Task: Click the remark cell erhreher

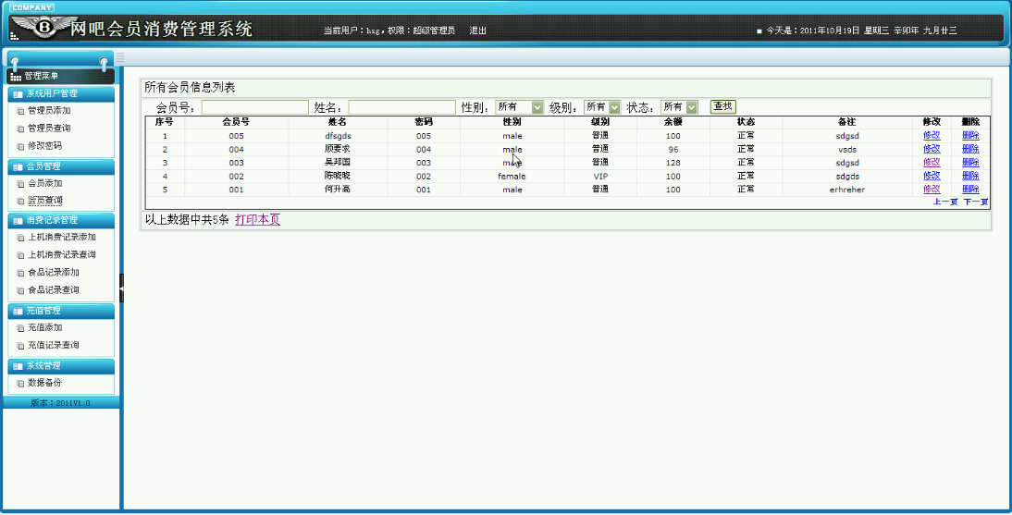Action: [846, 190]
